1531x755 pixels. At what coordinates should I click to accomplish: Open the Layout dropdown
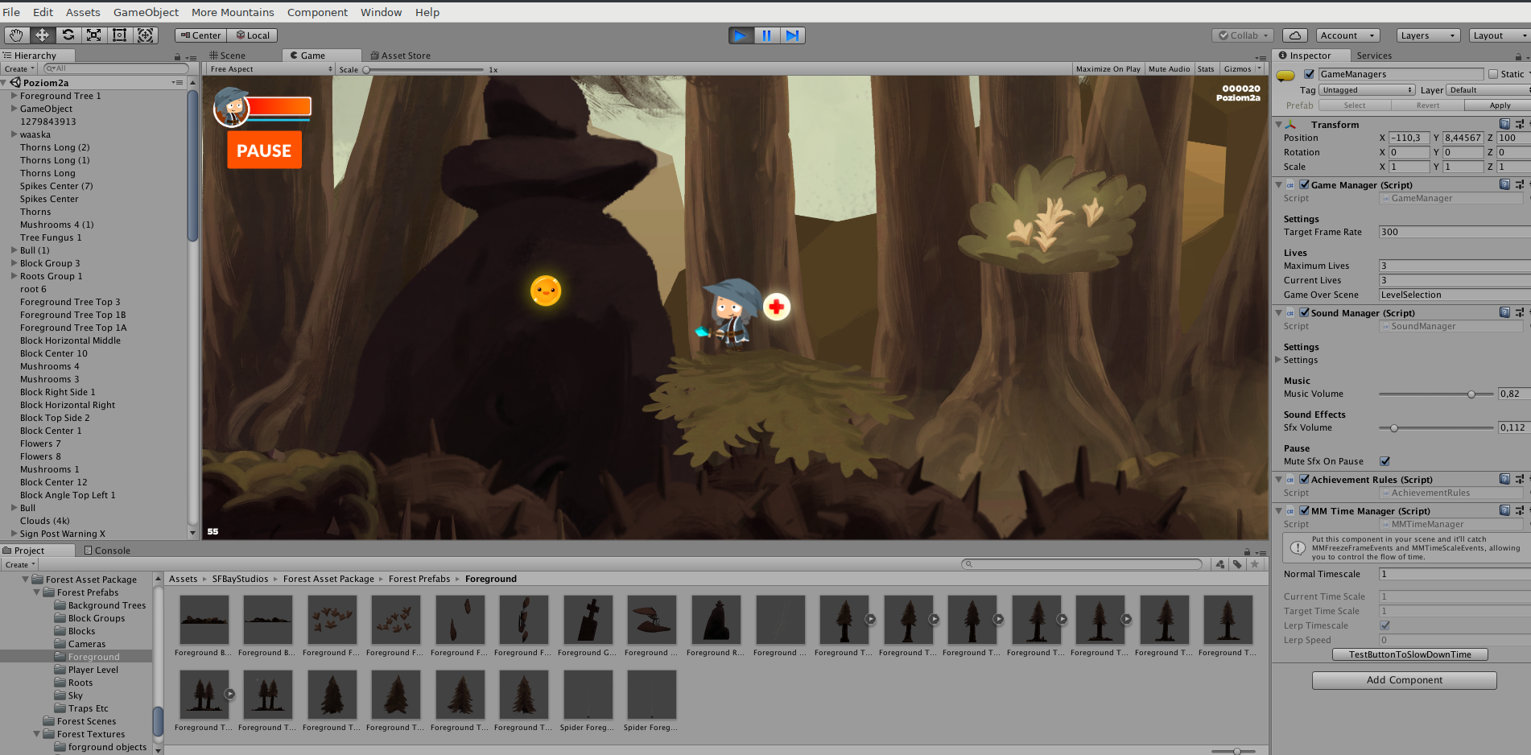(1499, 35)
